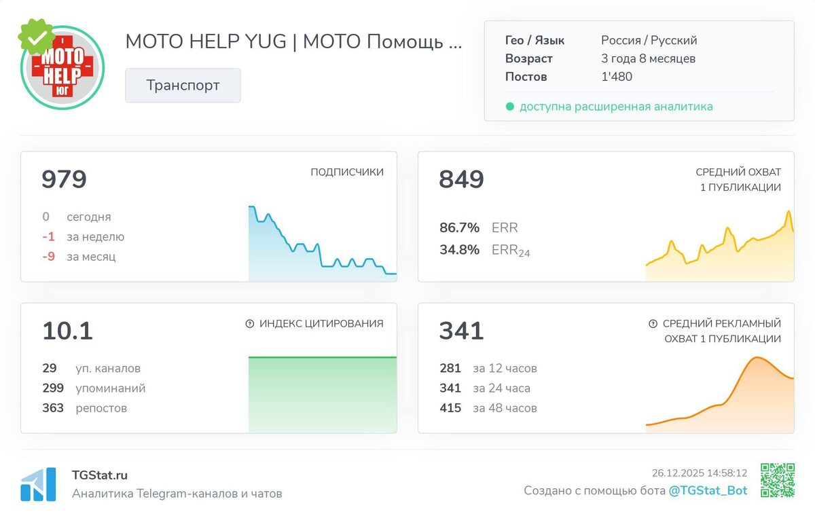The height and width of the screenshot is (512, 815).
Task: Click the 415 за 48 часов row
Action: point(488,408)
